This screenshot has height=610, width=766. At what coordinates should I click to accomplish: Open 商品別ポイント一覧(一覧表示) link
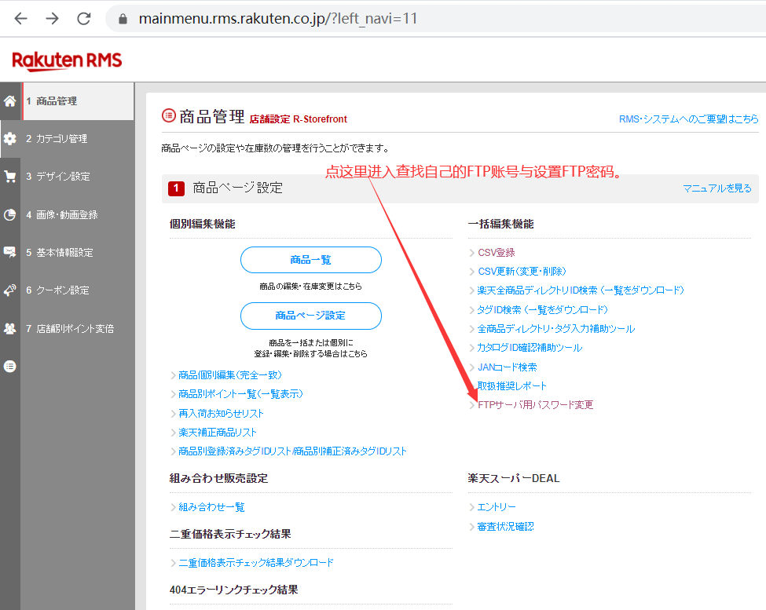click(240, 394)
